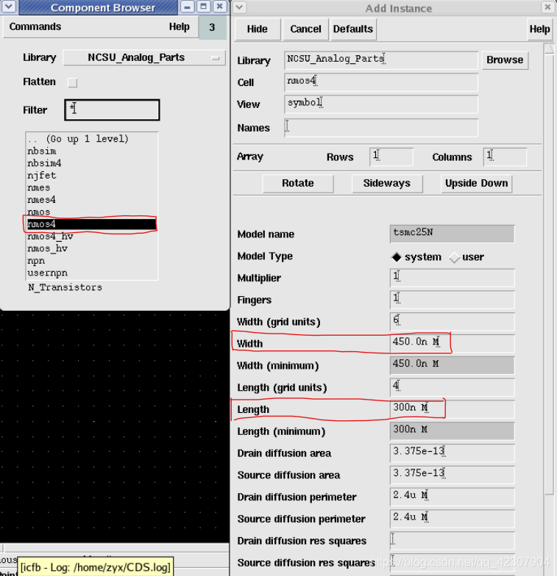This screenshot has width=557, height=576.
Task: Edit Source diffusion area field
Action: (452, 475)
